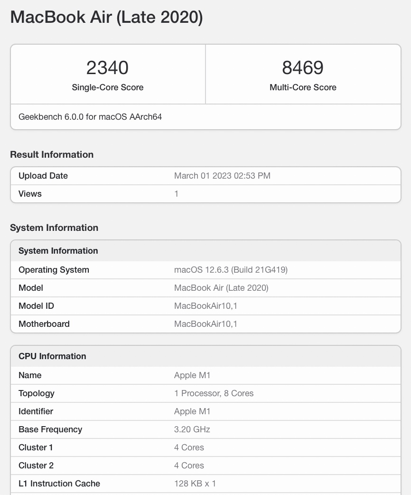Select the Operating System row

[x=205, y=269]
